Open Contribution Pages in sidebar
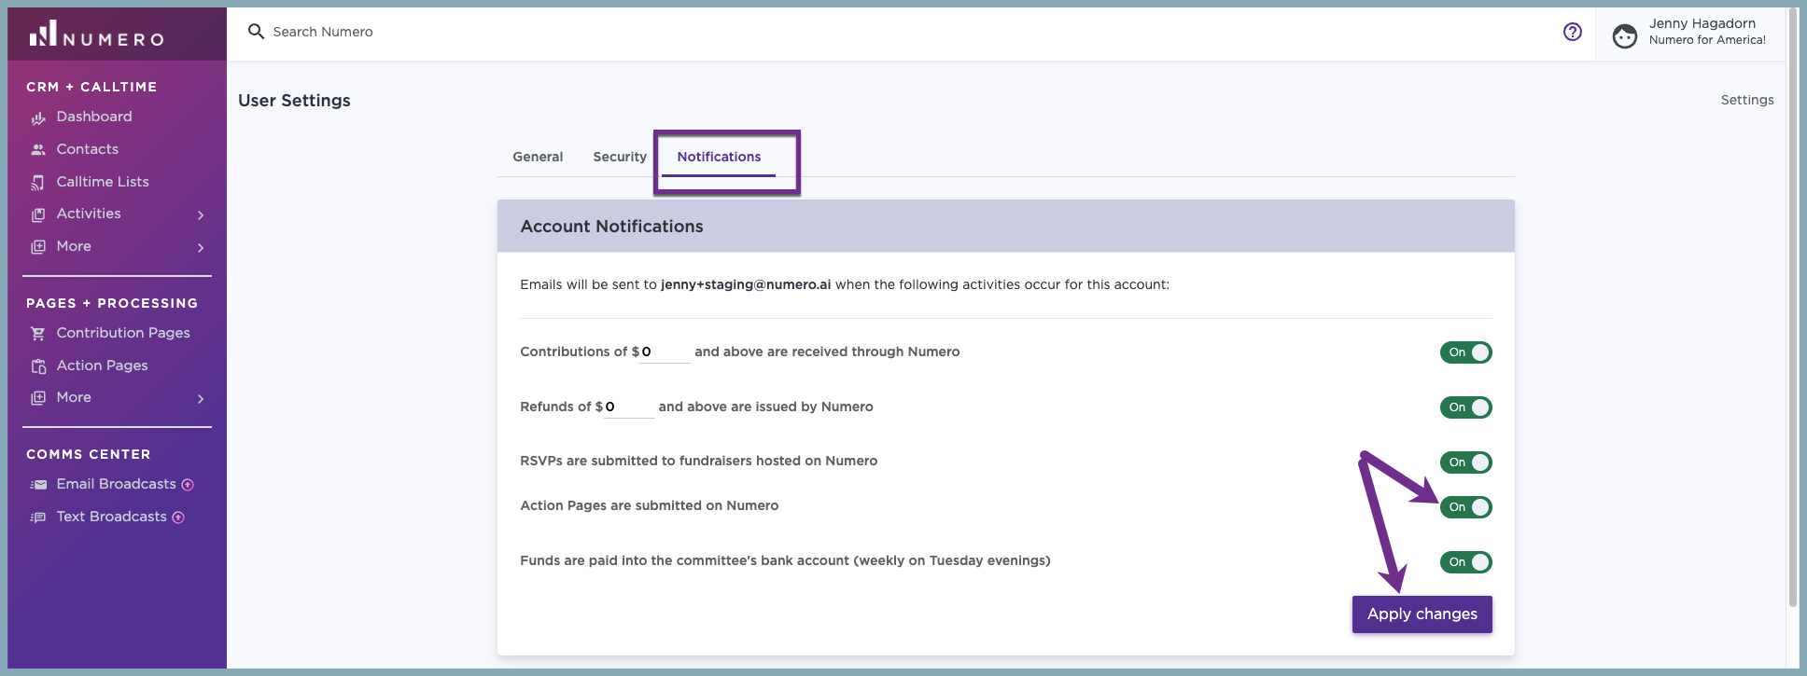The width and height of the screenshot is (1807, 676). click(x=123, y=333)
